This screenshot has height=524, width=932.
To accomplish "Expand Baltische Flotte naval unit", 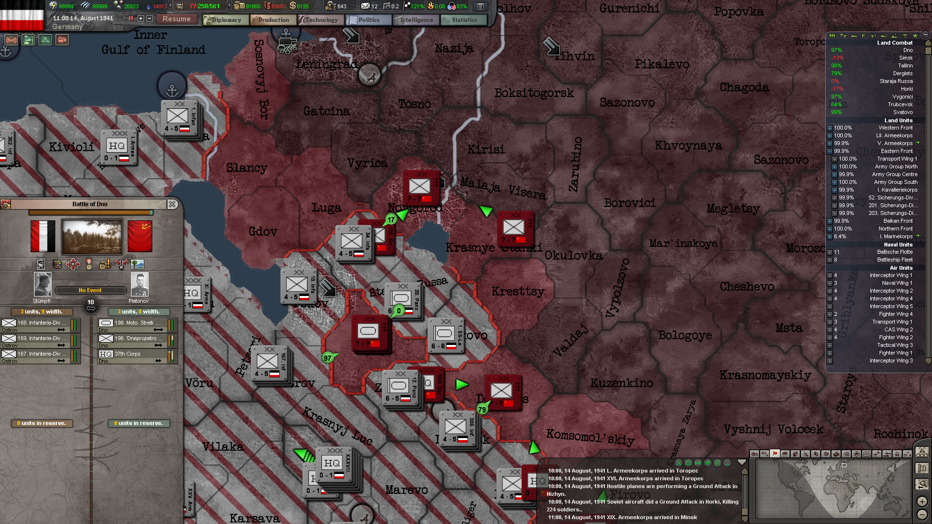I will tap(830, 252).
